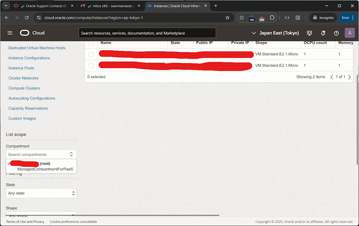Open the Japan East (Tokyo) region selector
This screenshot has width=359, height=226.
point(275,33)
